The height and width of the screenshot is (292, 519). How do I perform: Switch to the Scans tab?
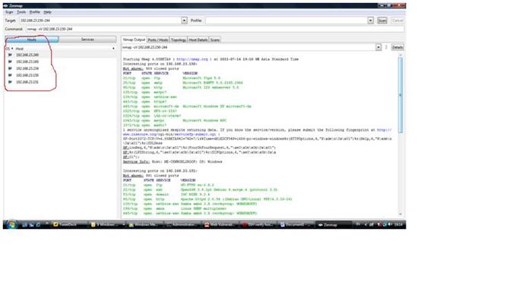point(215,40)
